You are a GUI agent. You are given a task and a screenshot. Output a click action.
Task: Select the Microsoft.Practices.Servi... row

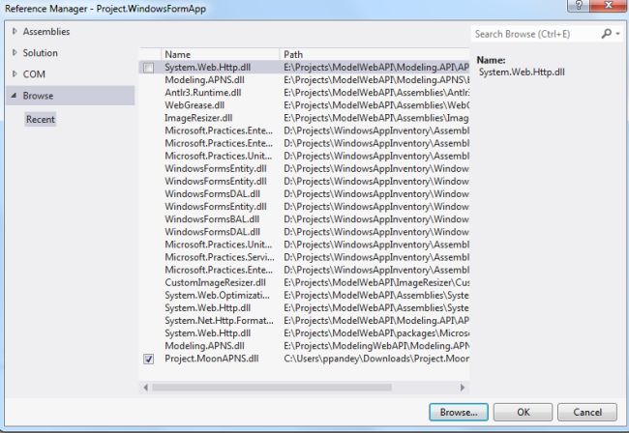click(304, 257)
